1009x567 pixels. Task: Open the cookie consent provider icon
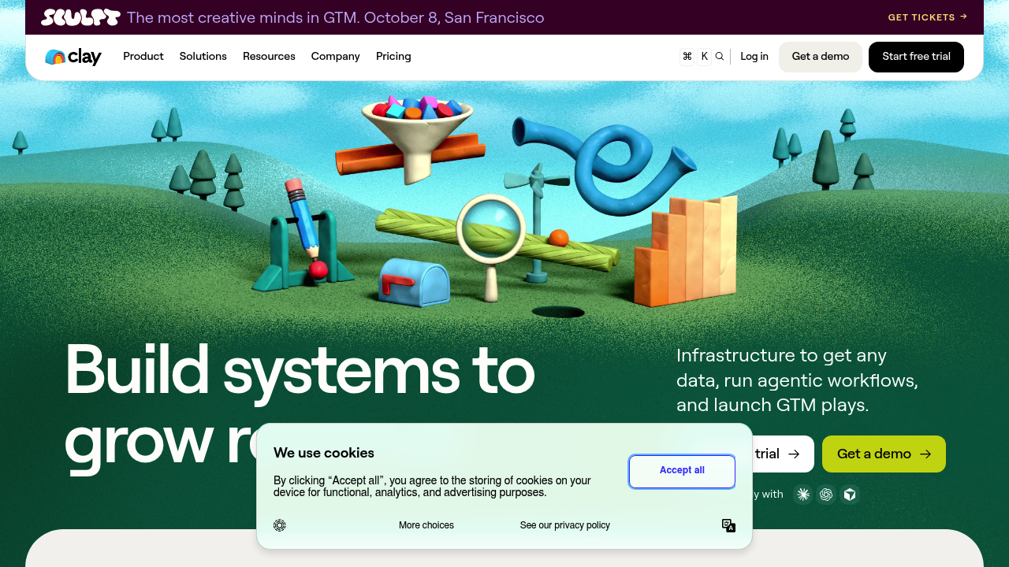(x=280, y=525)
